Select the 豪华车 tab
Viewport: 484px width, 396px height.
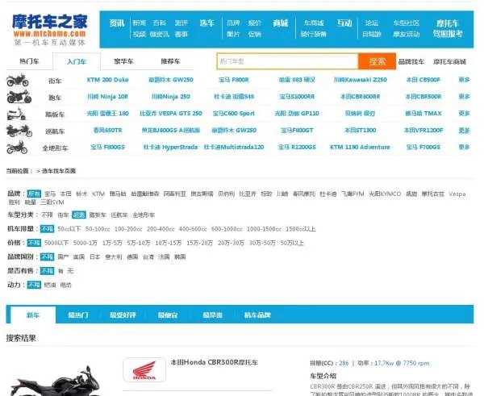click(x=123, y=61)
